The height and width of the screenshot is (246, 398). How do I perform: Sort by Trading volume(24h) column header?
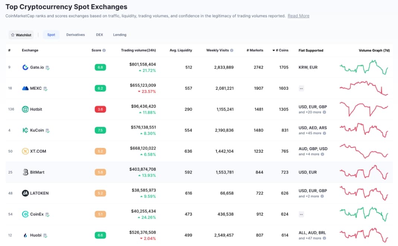tap(138, 50)
